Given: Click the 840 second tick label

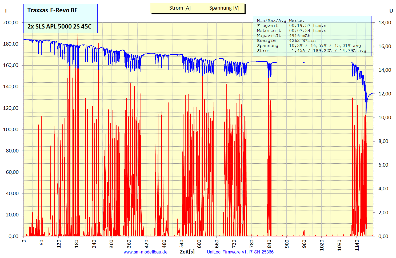Looking at the screenshot, I should pyautogui.click(x=269, y=244).
